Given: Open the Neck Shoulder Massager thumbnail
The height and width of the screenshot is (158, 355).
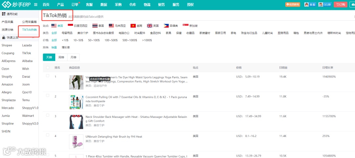Looking at the screenshot, I should tap(76, 122).
